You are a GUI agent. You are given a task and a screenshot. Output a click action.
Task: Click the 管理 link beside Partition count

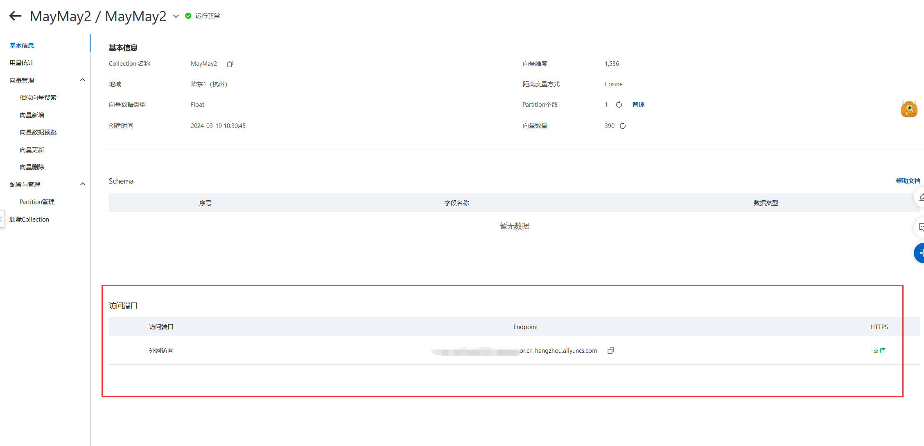point(638,105)
